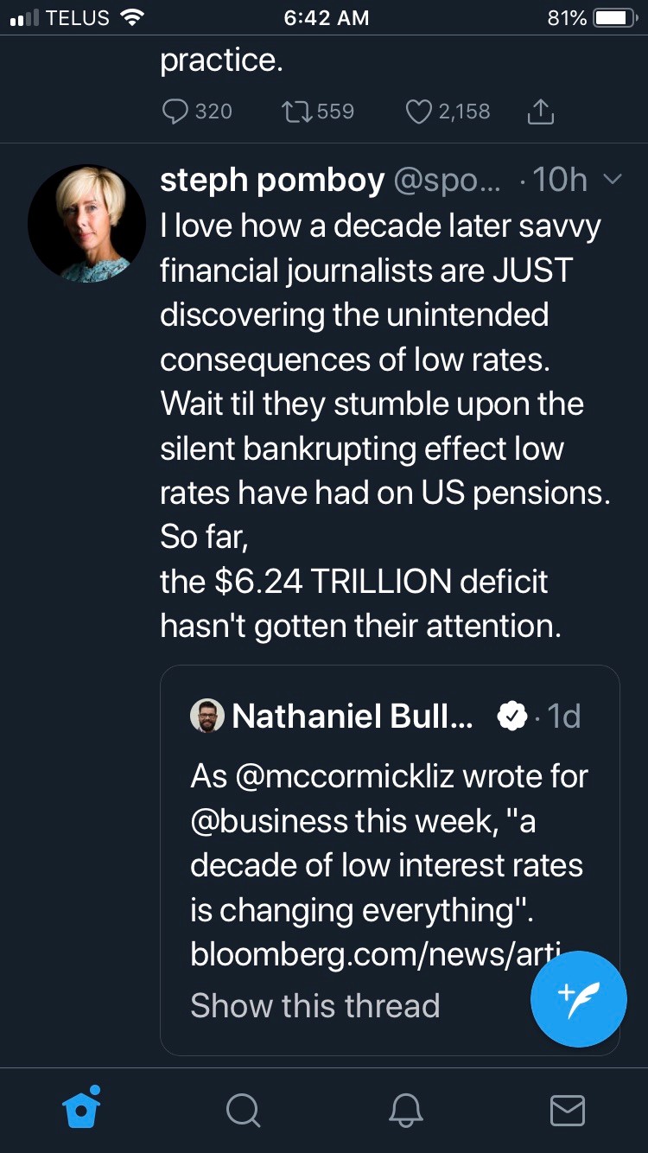Open the steph pomboy profile name
This screenshot has width=648, height=1153.
click(272, 180)
